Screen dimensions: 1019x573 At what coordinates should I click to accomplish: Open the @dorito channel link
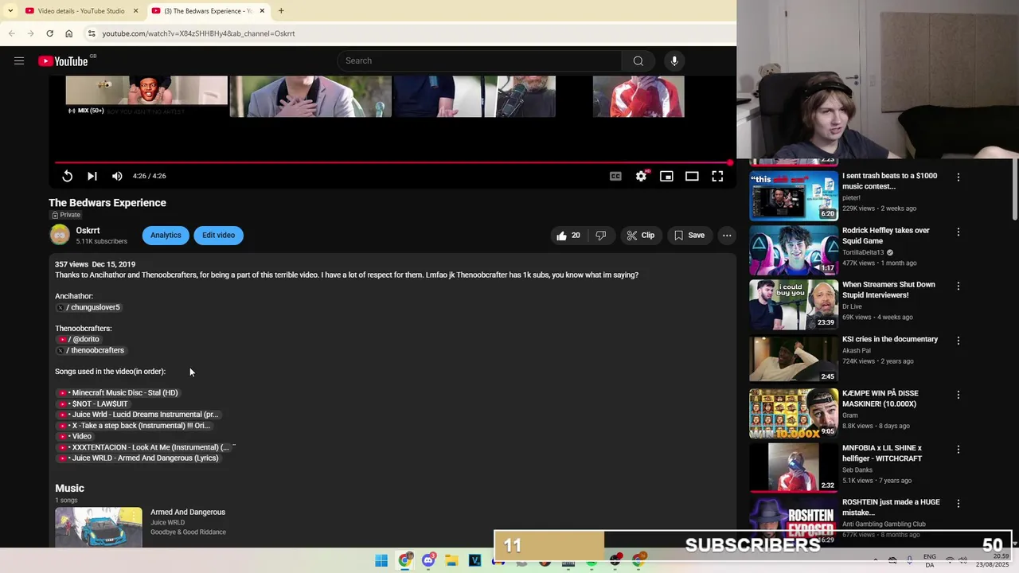(x=80, y=339)
